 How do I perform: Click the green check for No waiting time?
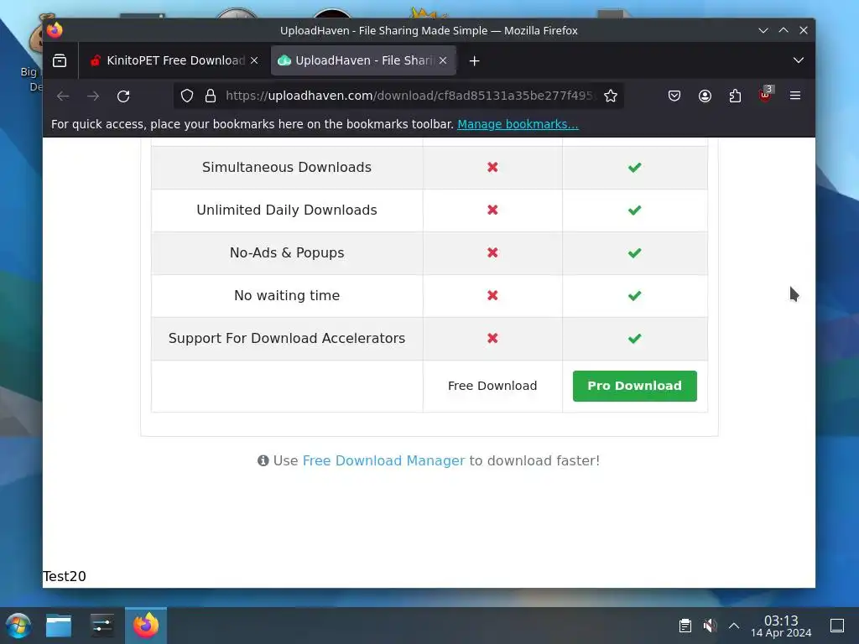634,295
